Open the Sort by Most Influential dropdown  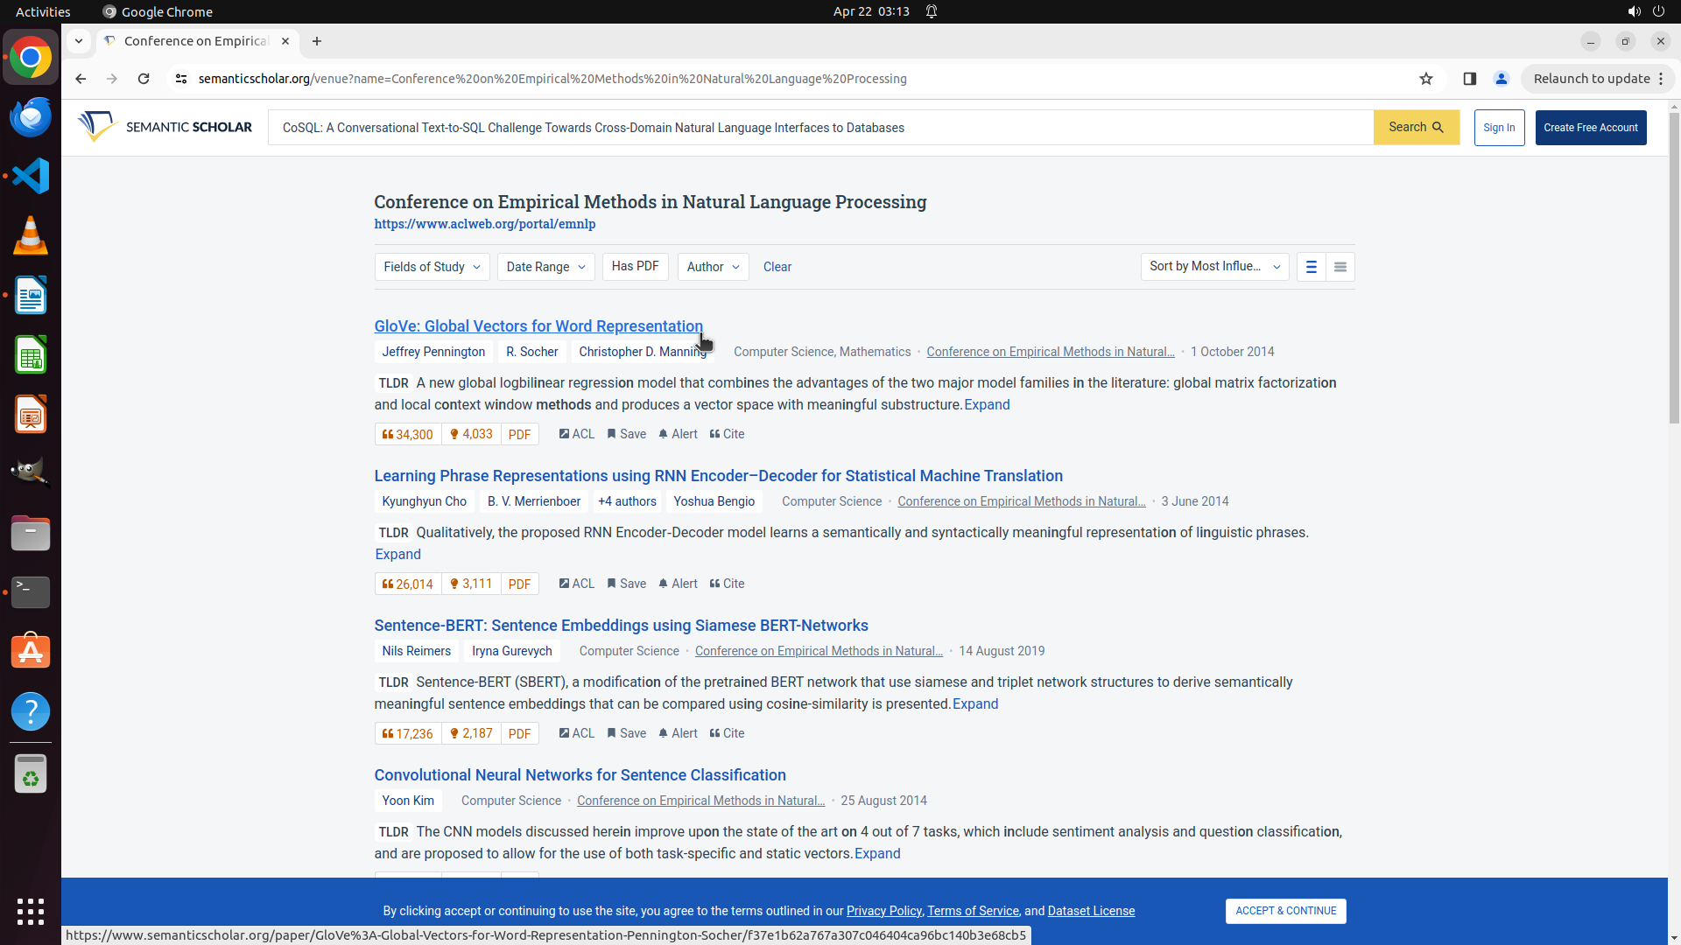[1213, 266]
